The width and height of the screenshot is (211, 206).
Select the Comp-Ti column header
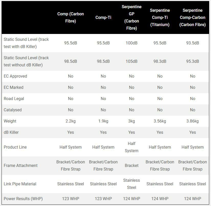pos(103,17)
